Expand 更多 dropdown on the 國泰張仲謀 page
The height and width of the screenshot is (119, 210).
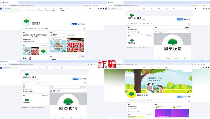pyautogui.click(x=152, y=101)
